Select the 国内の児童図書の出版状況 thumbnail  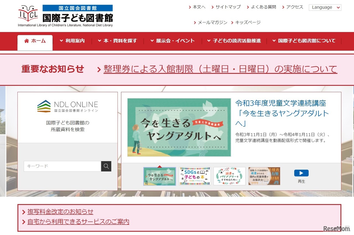click(x=264, y=176)
